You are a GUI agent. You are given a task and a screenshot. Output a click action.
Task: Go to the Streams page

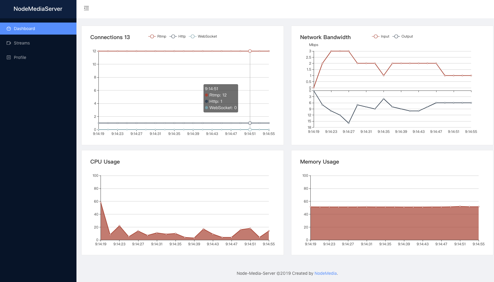[x=38, y=43]
